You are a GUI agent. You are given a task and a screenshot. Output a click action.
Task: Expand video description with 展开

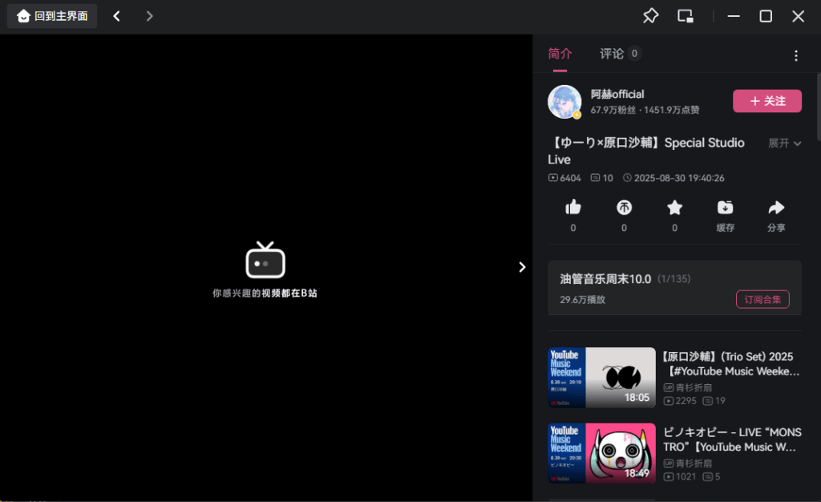click(784, 144)
